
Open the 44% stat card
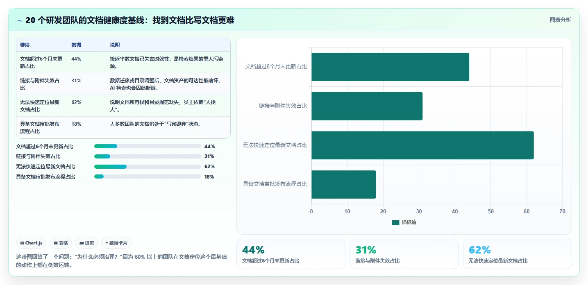[x=291, y=254]
